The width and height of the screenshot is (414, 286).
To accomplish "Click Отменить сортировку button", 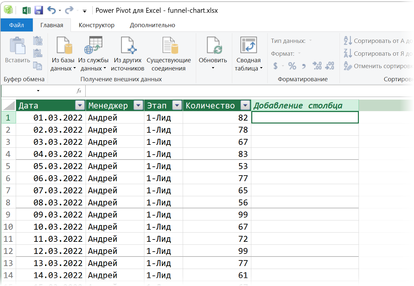I will (x=378, y=66).
